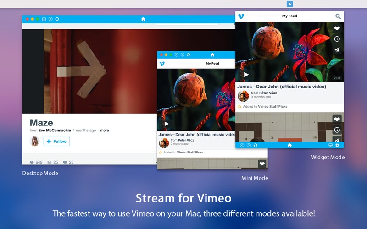367x229 pixels.
Task: Click Péter Vácz avatar in Widget Mode
Action: click(243, 96)
